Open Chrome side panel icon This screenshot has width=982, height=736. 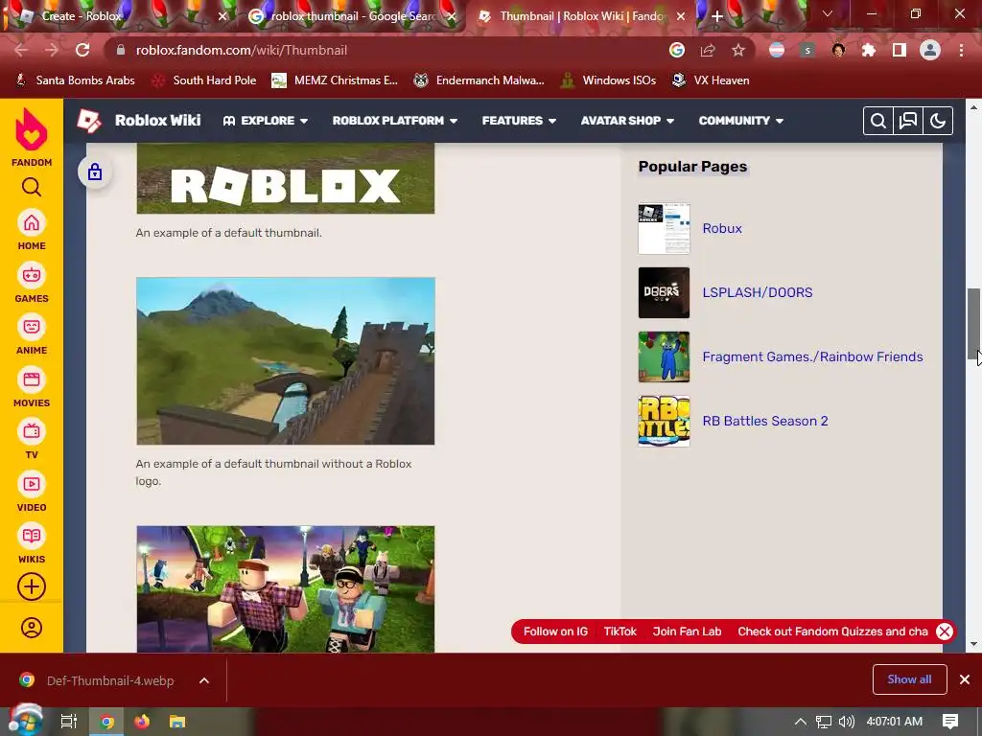[x=900, y=50]
